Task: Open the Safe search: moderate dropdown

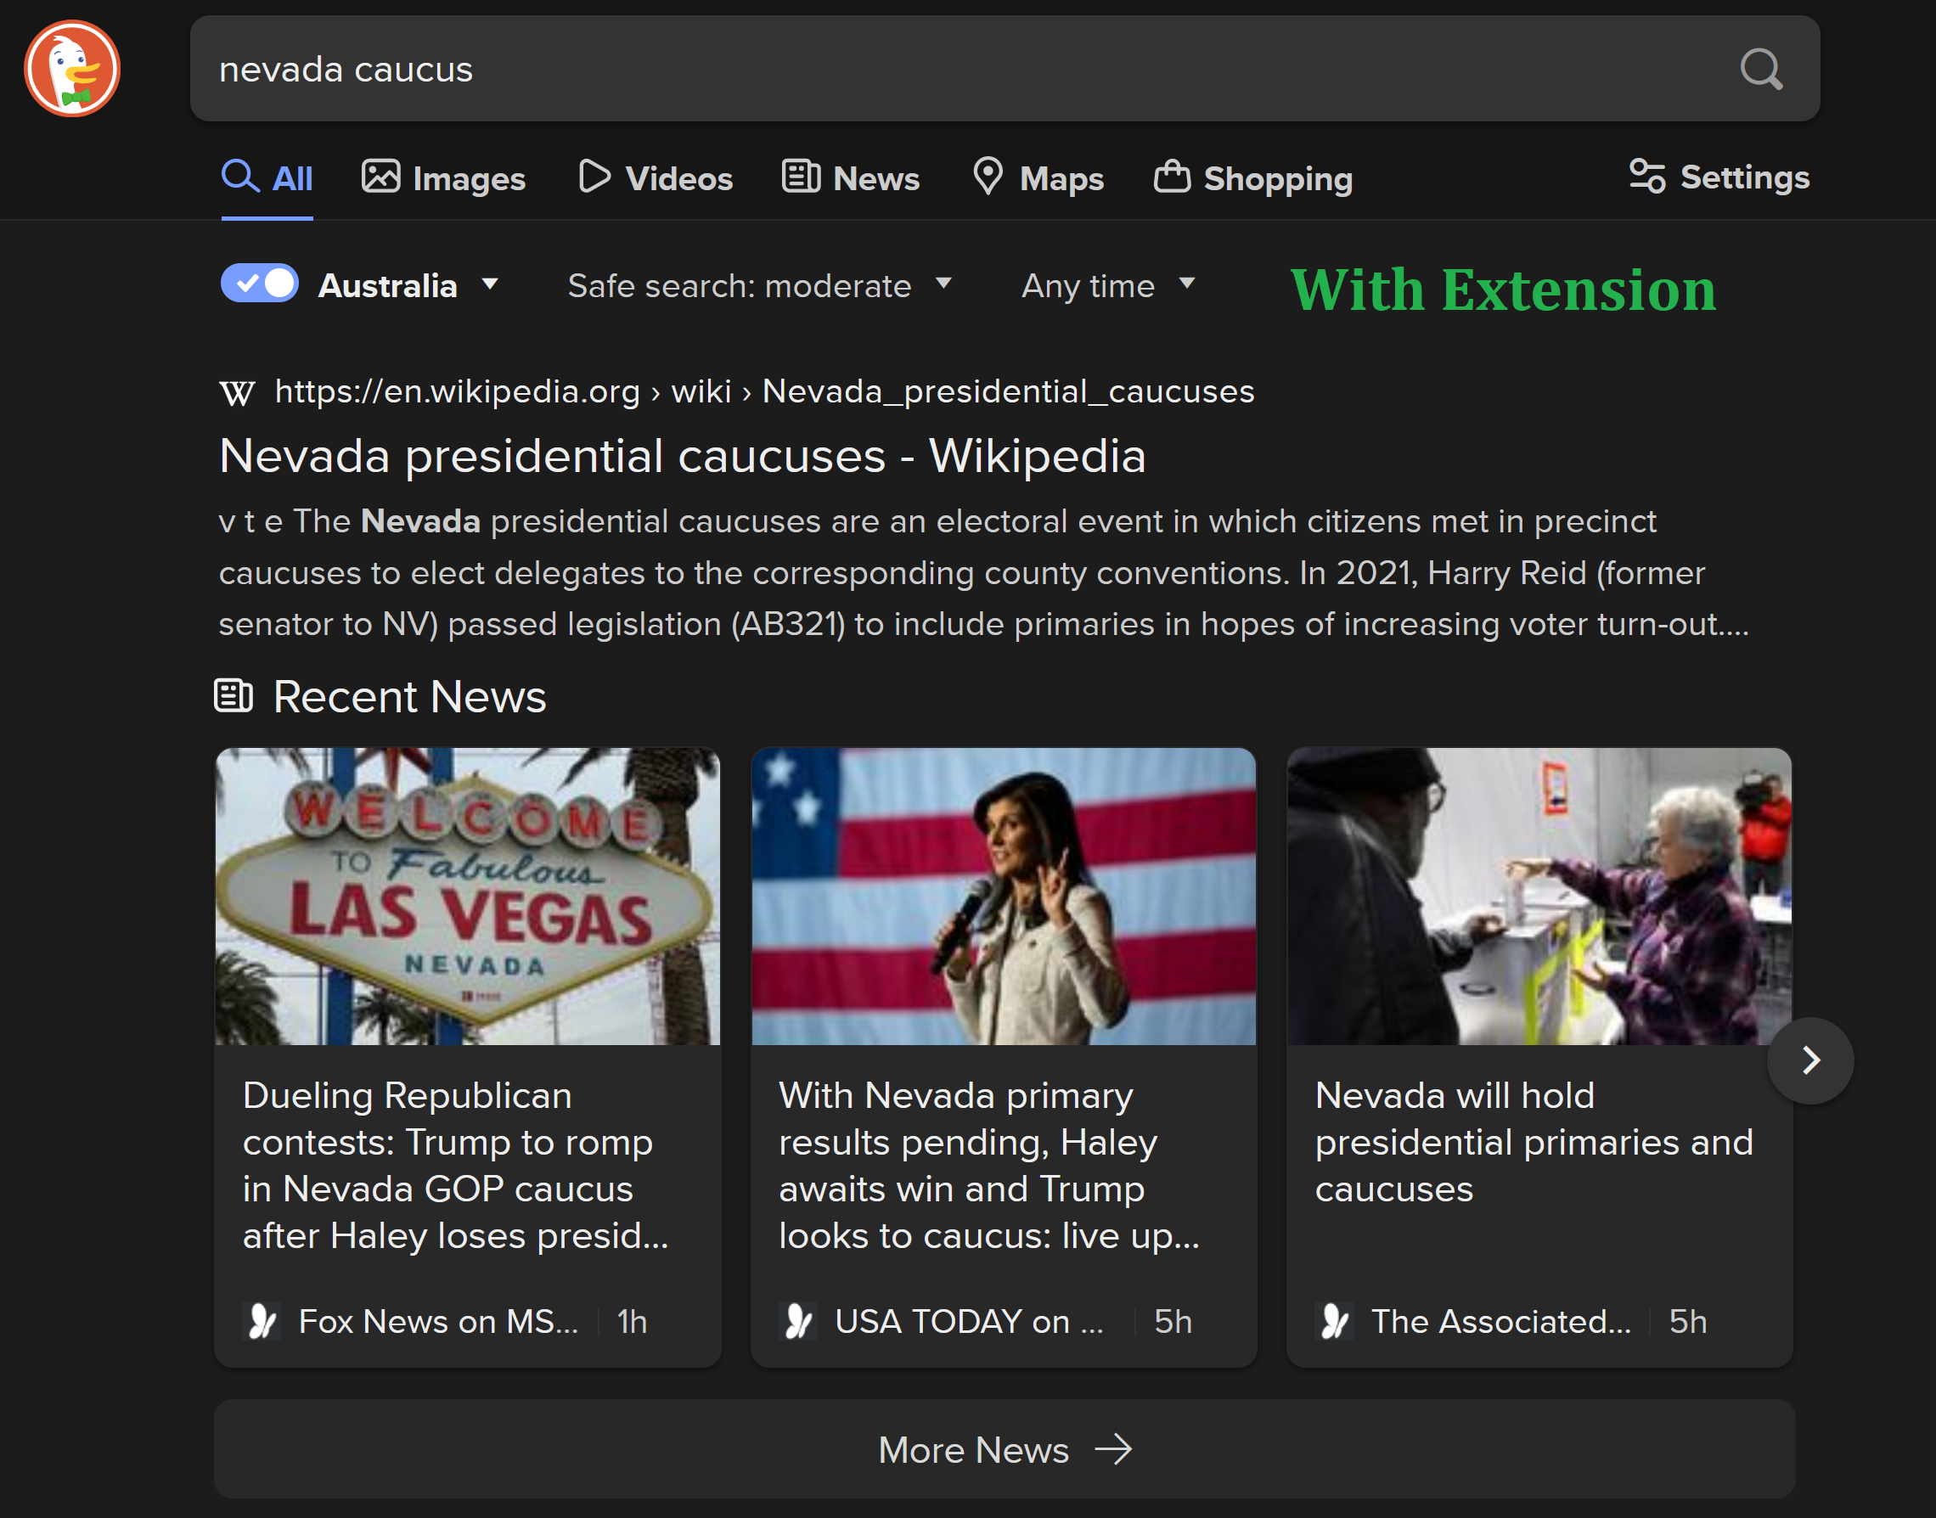Action: point(760,285)
